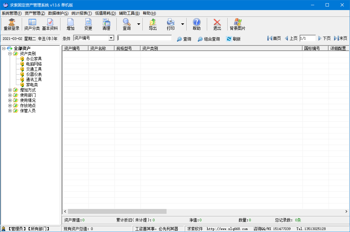Click the 组合查询 combined query button
The width and height of the screenshot is (350, 232).
pos(209,39)
